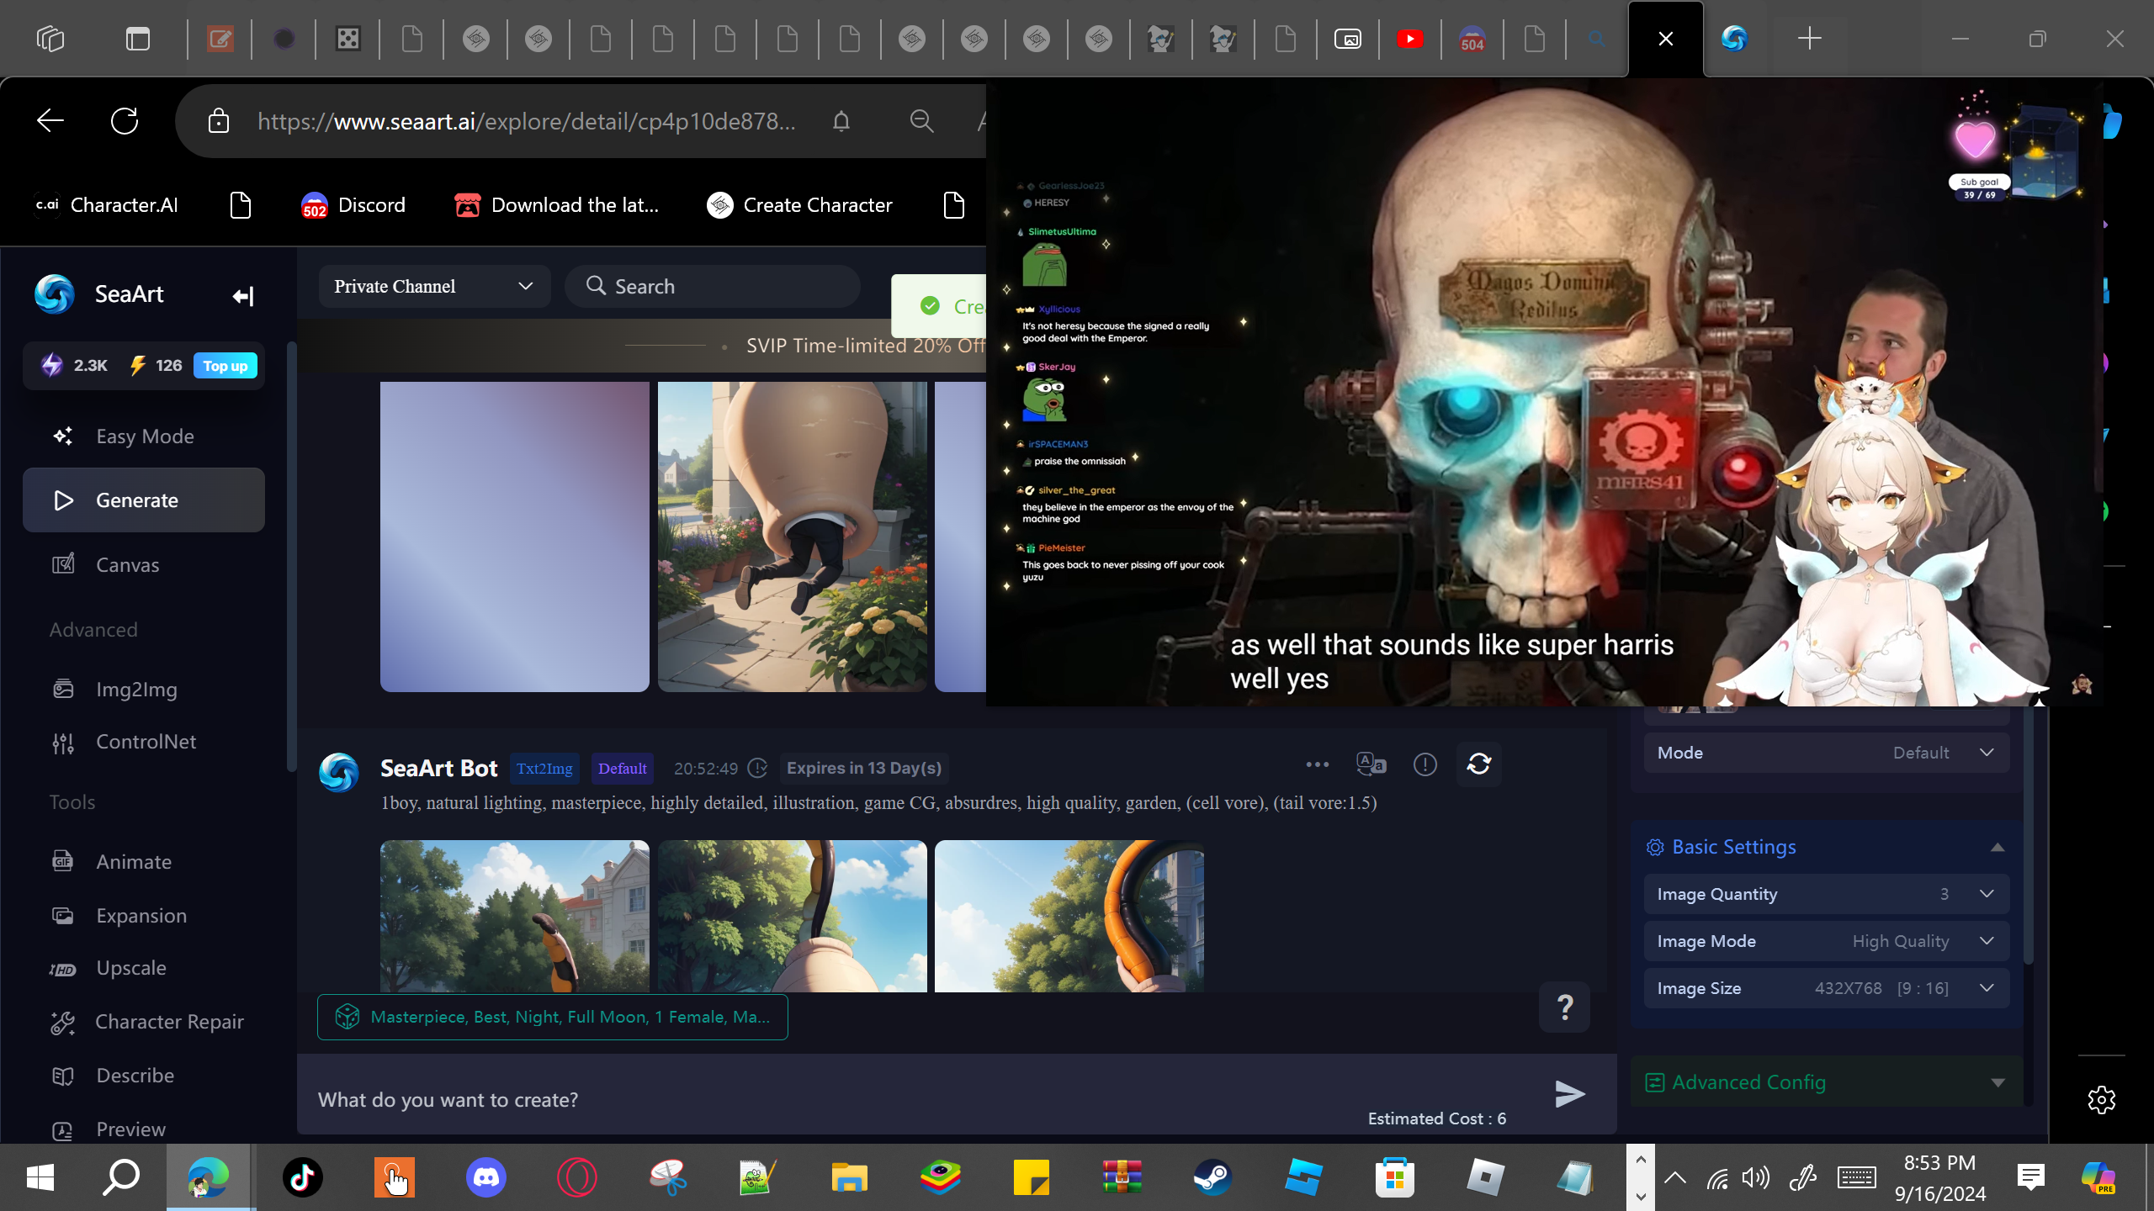
Task: Go back with the browser back arrow
Action: (x=50, y=121)
